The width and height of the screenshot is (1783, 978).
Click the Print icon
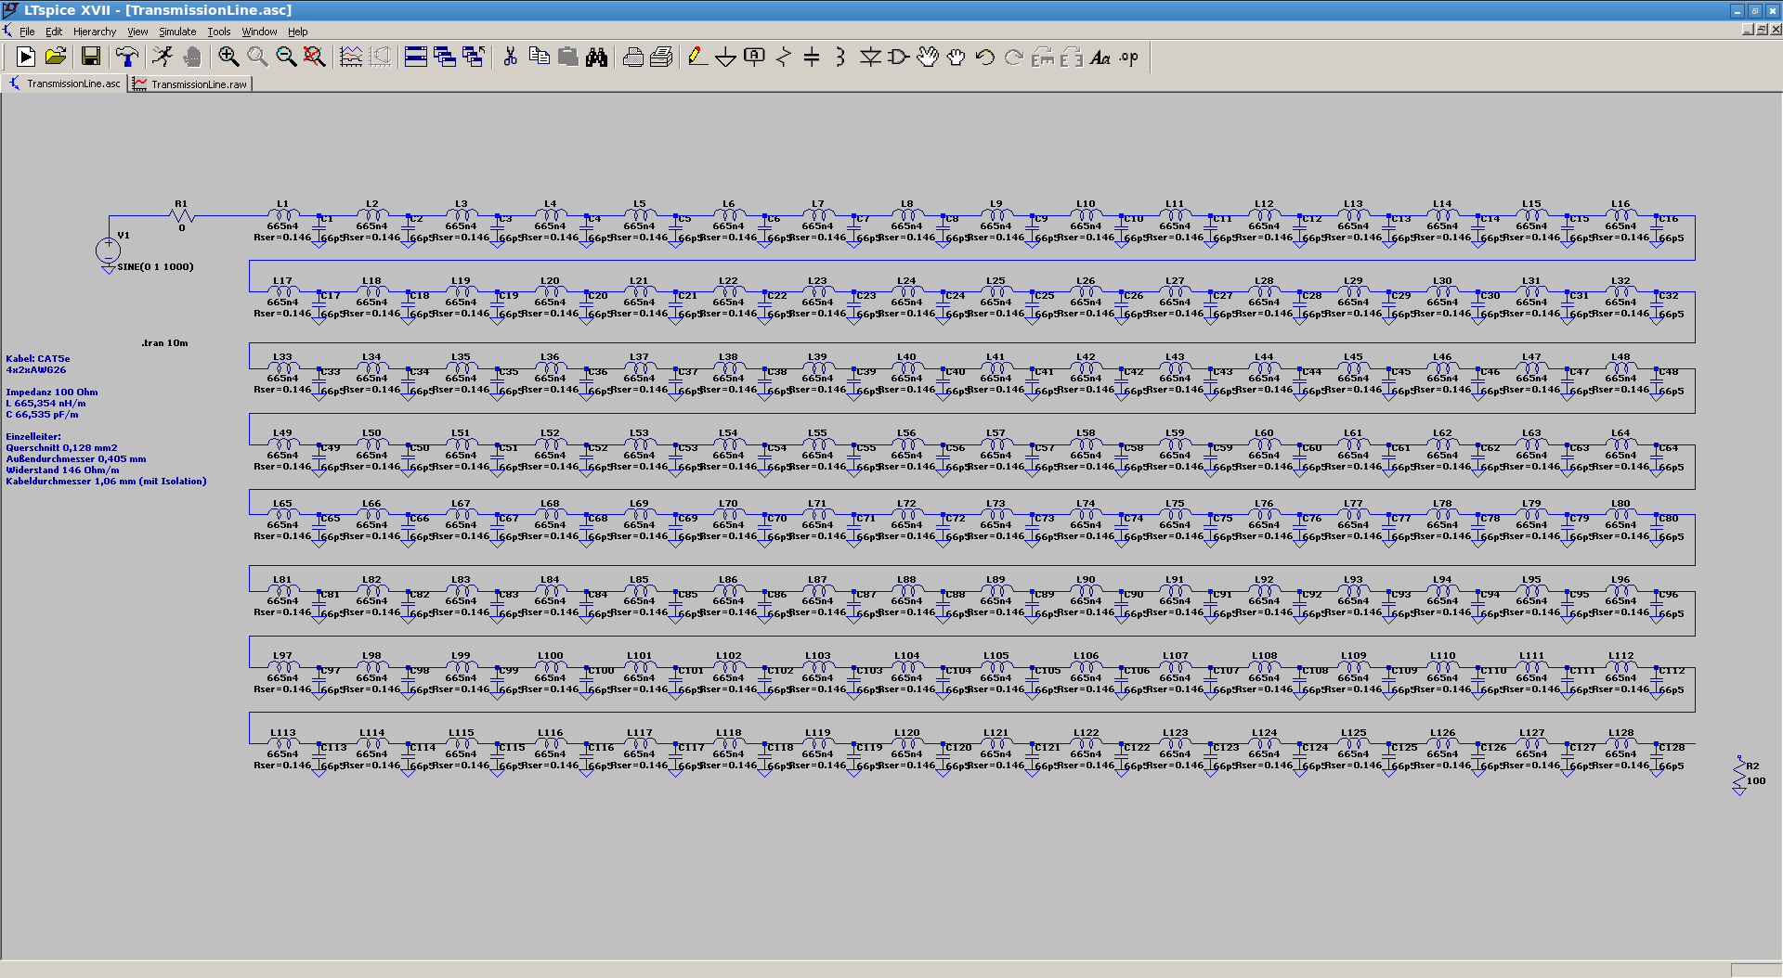click(x=661, y=58)
